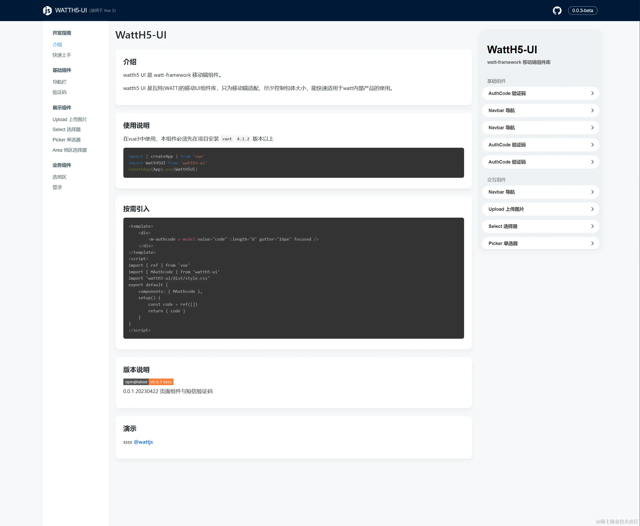Click 展示组件 sidebar group title
This screenshot has height=526, width=640.
62,108
